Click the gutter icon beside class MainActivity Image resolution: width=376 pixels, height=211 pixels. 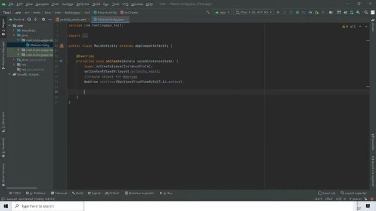[x=62, y=46]
